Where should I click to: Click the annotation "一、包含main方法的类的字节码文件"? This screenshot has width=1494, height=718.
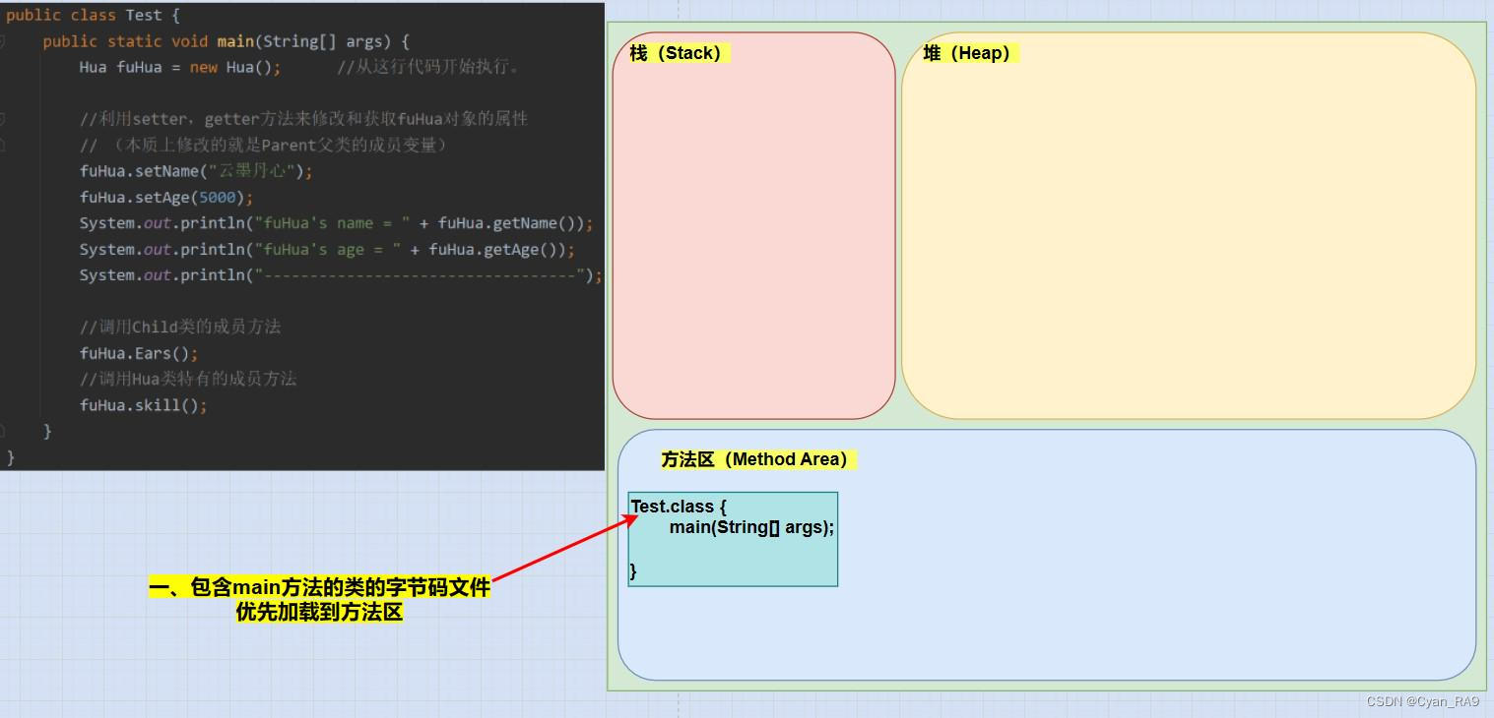point(319,588)
